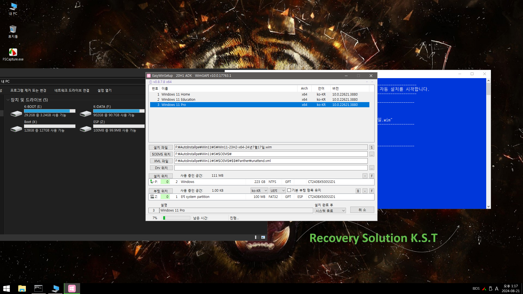Click the F button in 설치 위치 row
The height and width of the screenshot is (294, 523).
tap(372, 176)
